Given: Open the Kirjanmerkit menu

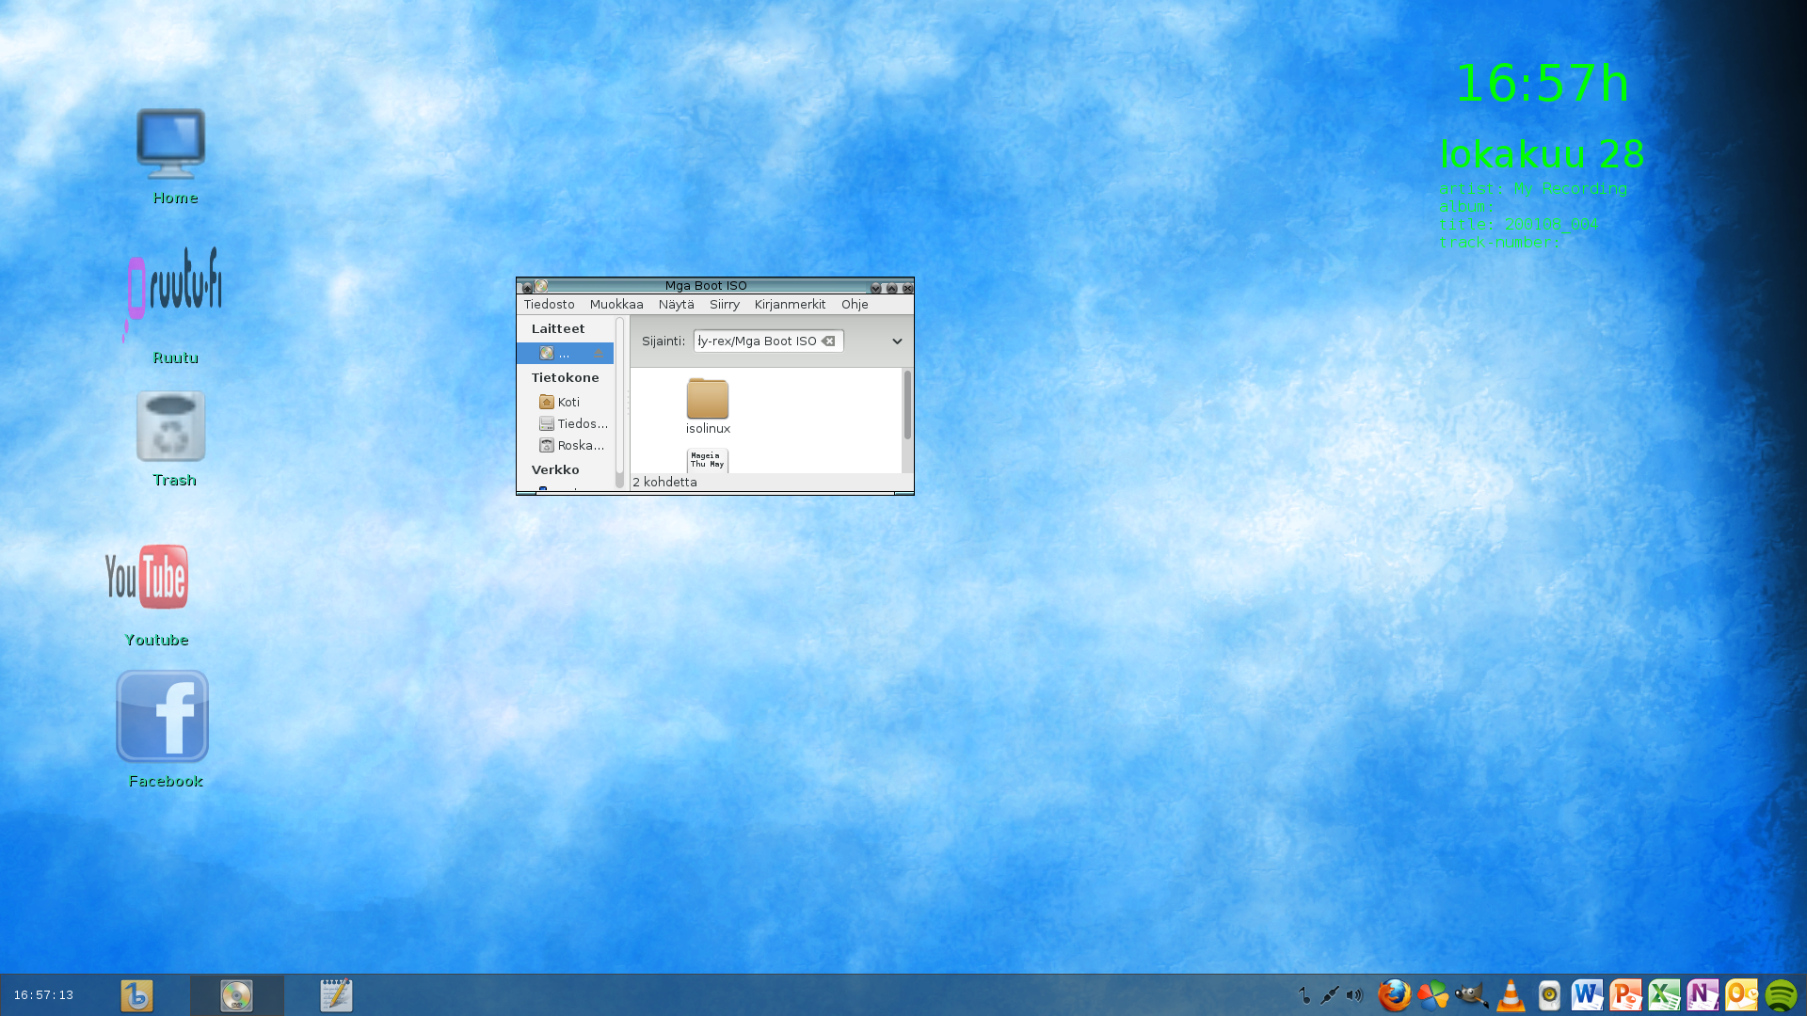Looking at the screenshot, I should 790,304.
